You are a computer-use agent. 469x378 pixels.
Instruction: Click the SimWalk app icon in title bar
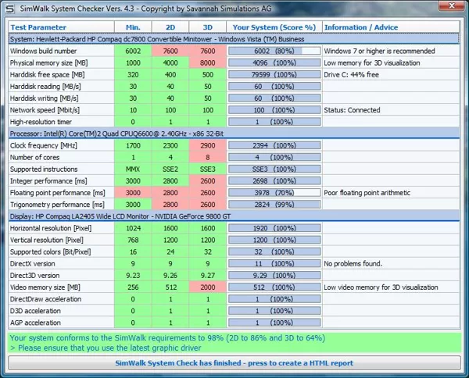pos(10,9)
